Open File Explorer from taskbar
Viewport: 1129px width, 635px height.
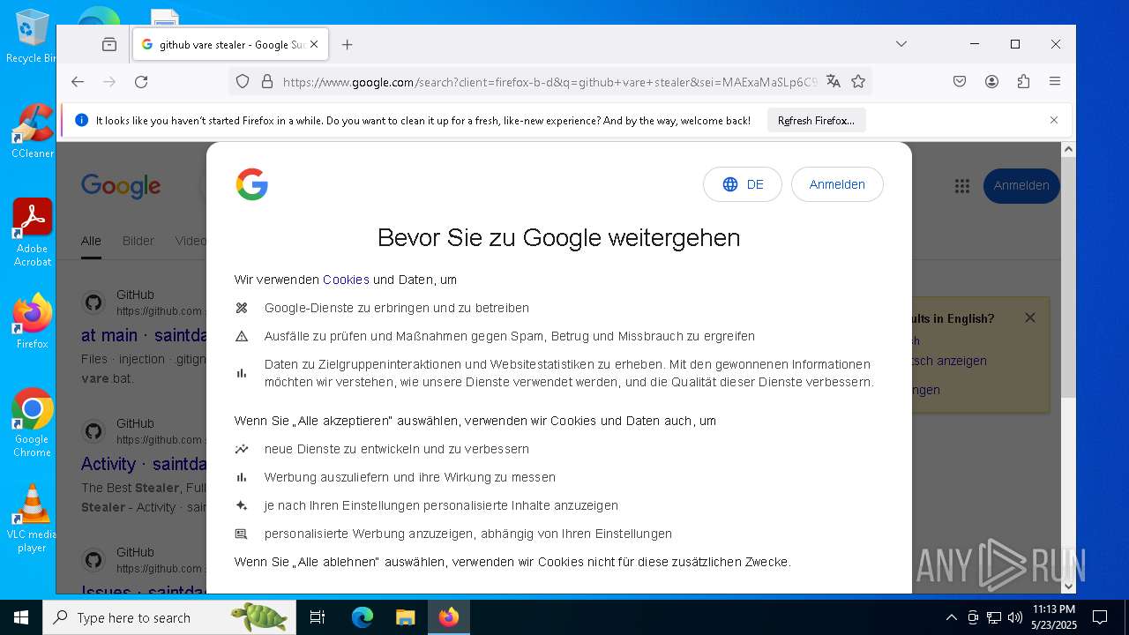pyautogui.click(x=405, y=617)
